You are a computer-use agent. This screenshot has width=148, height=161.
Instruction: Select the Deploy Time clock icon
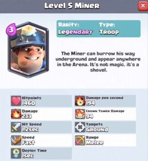click(16, 154)
